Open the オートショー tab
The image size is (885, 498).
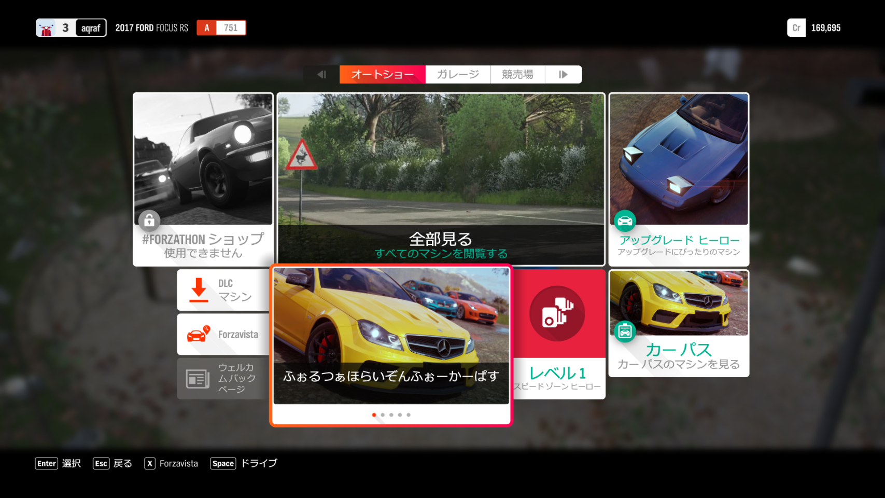[x=383, y=74]
